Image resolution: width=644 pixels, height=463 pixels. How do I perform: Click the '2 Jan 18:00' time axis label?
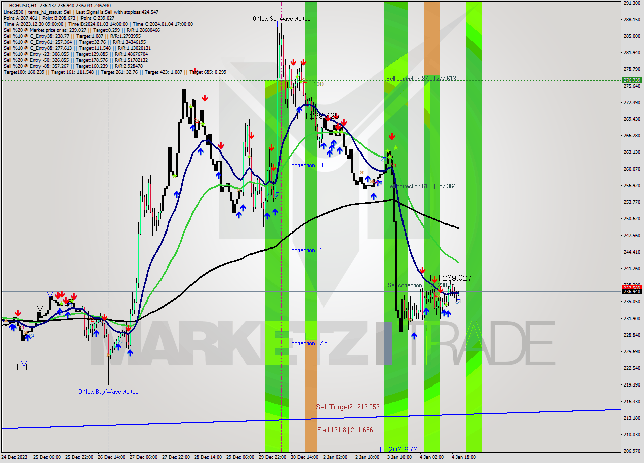(x=367, y=457)
